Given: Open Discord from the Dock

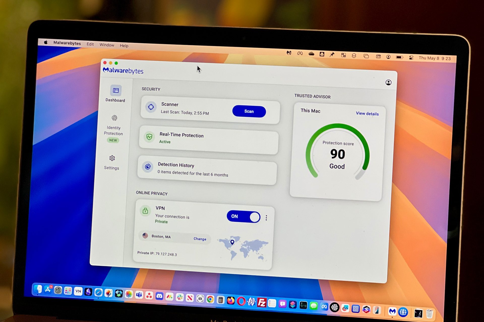Looking at the screenshot, I should click(159, 296).
